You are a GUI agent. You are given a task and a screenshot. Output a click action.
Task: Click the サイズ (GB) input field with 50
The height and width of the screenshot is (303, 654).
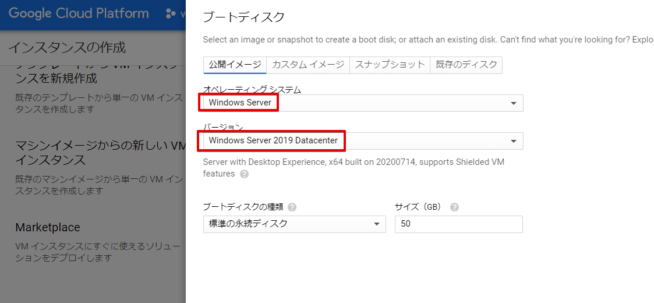pos(458,224)
